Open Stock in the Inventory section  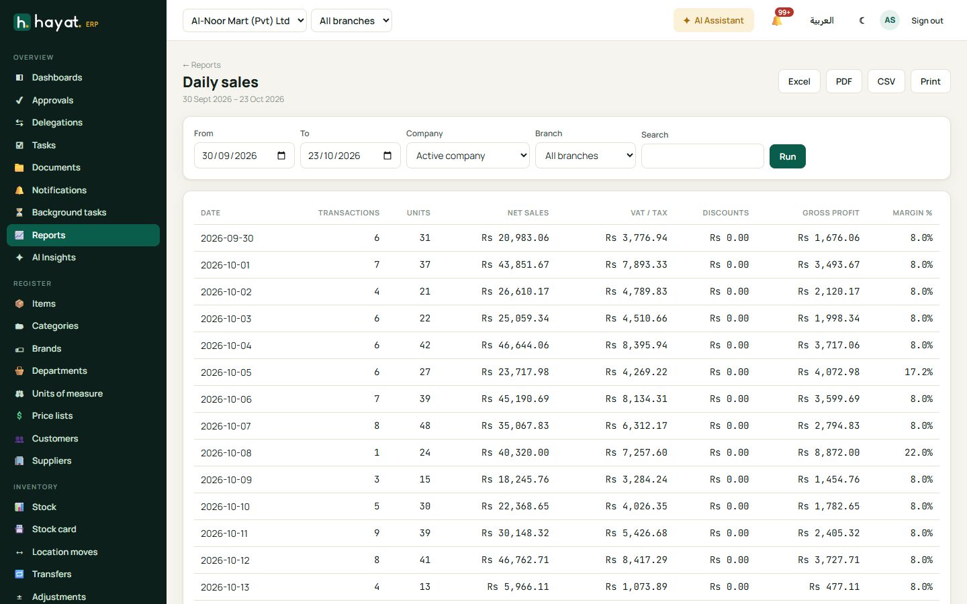tap(83, 507)
